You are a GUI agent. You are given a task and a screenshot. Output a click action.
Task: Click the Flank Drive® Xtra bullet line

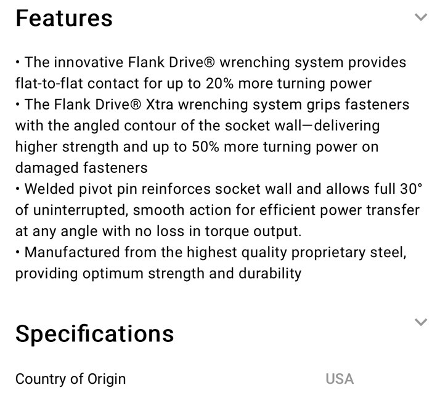tap(212, 105)
